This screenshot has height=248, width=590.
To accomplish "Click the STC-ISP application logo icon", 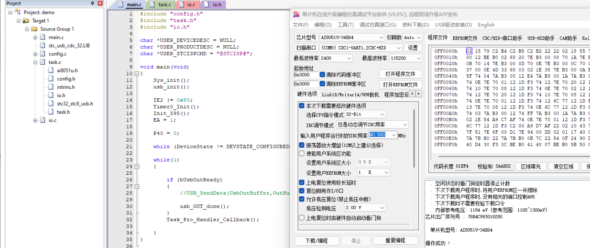I will click(296, 14).
